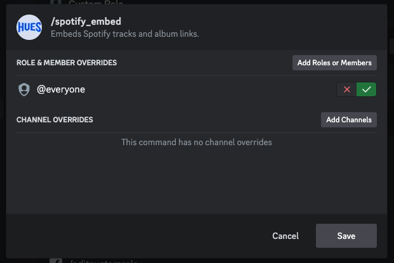Click the @everyone role shield icon

24,90
